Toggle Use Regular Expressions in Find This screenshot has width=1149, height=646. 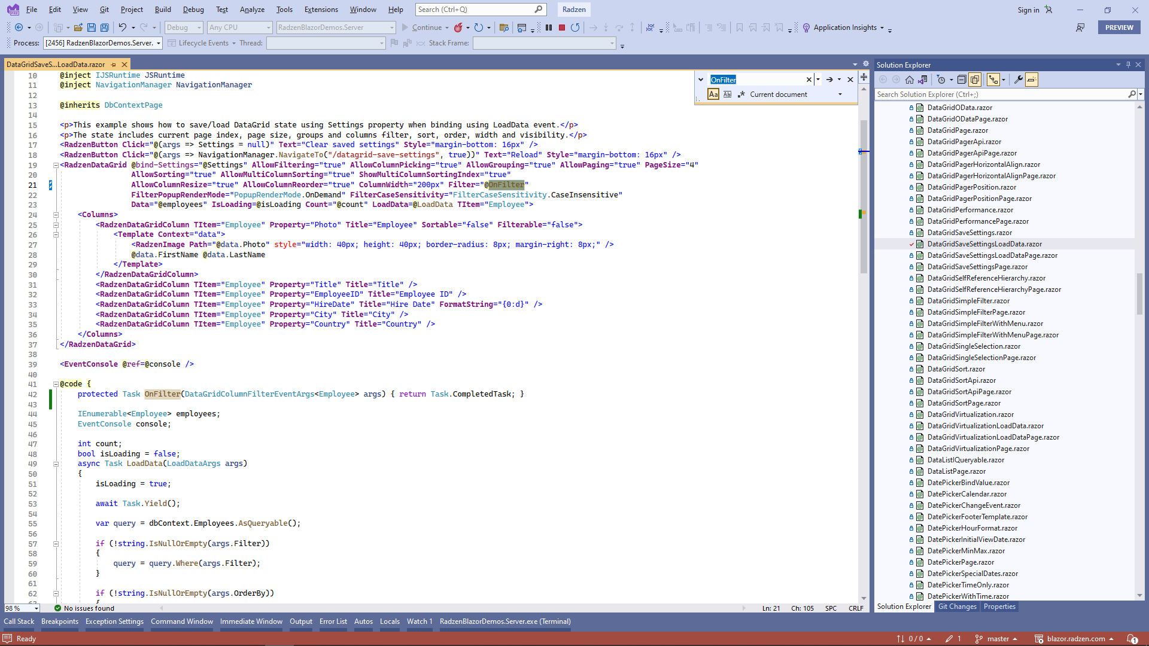pos(741,94)
